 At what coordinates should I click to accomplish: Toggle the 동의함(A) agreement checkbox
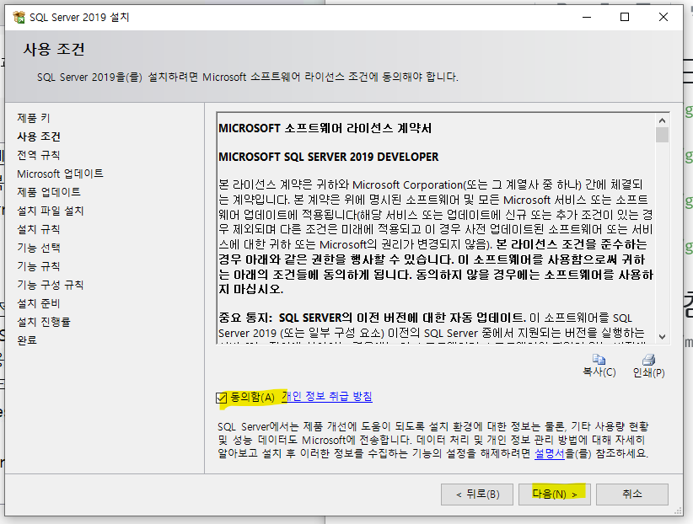(222, 398)
